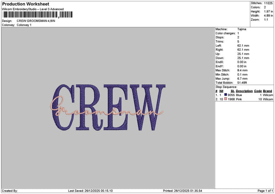The width and height of the screenshot is (275, 194).
Task: Click the Page 1 of 1 footer
Action: 265,191
